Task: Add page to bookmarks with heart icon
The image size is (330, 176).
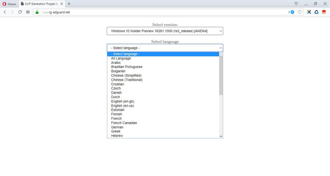Action: coord(300,12)
